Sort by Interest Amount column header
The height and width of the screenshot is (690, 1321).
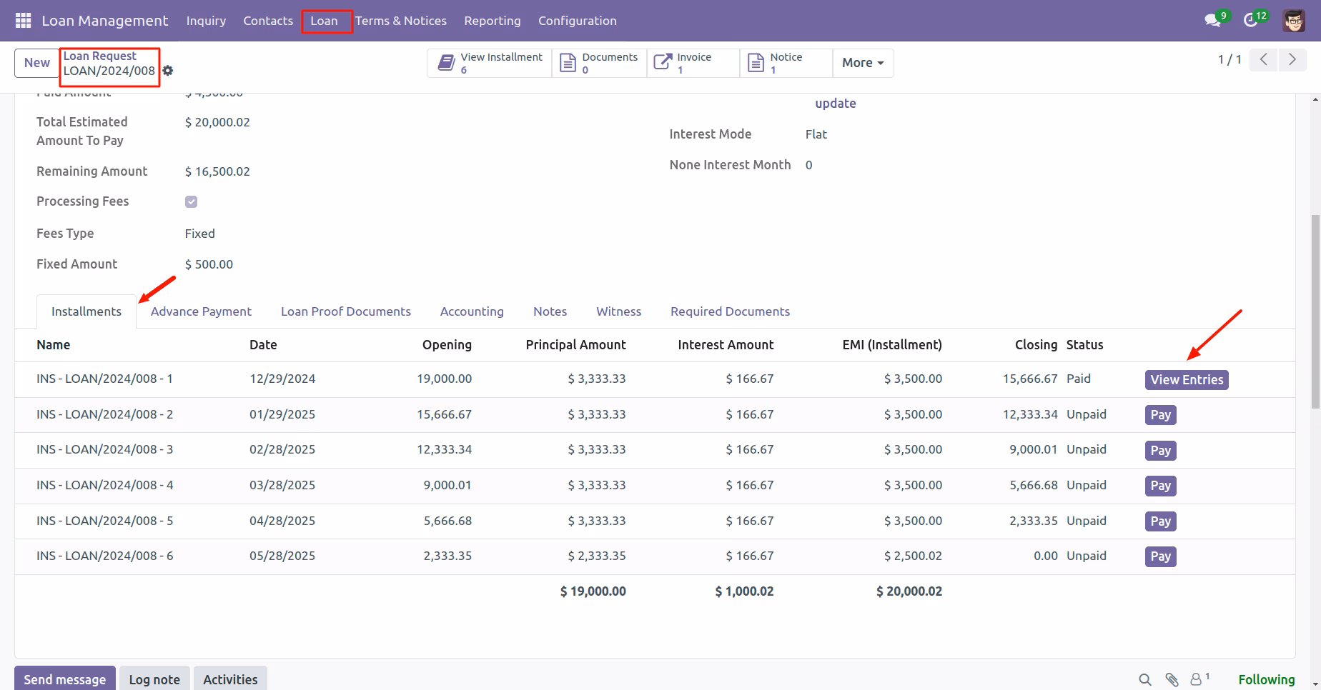726,345
